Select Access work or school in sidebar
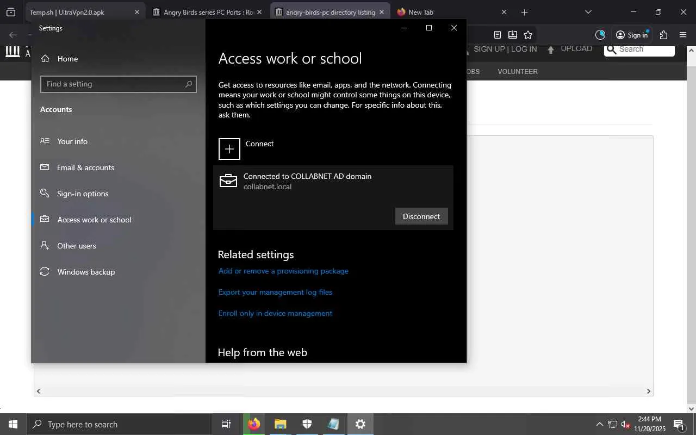Image resolution: width=696 pixels, height=435 pixels. pyautogui.click(x=118, y=220)
